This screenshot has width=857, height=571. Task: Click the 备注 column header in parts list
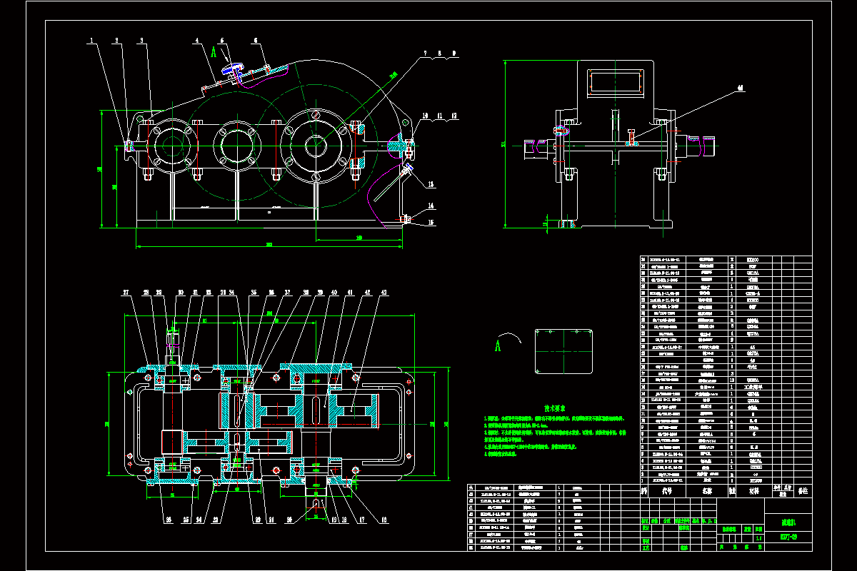803,492
